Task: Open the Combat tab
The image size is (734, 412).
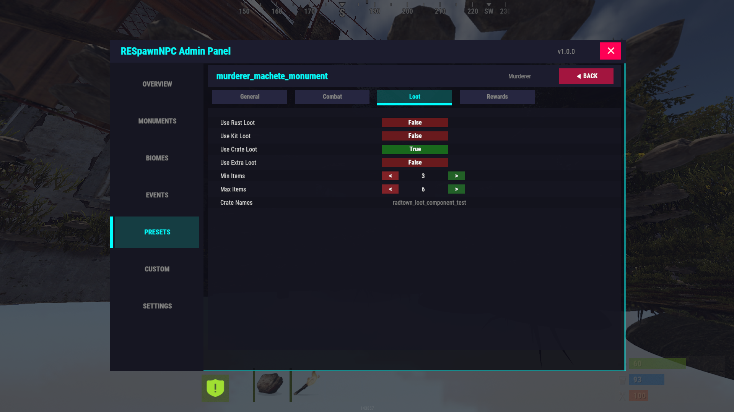Action: click(332, 97)
